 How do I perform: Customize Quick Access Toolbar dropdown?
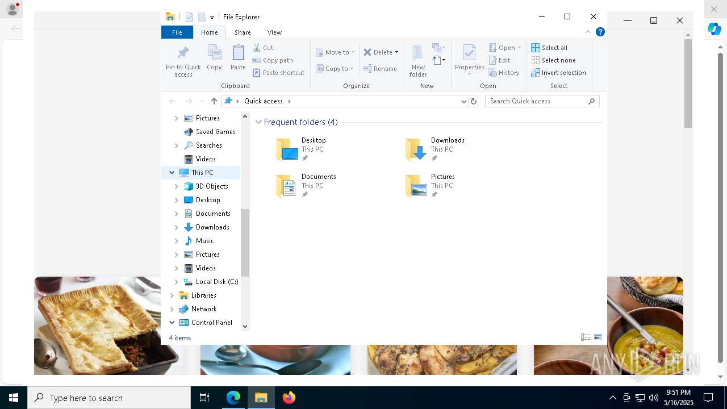212,18
